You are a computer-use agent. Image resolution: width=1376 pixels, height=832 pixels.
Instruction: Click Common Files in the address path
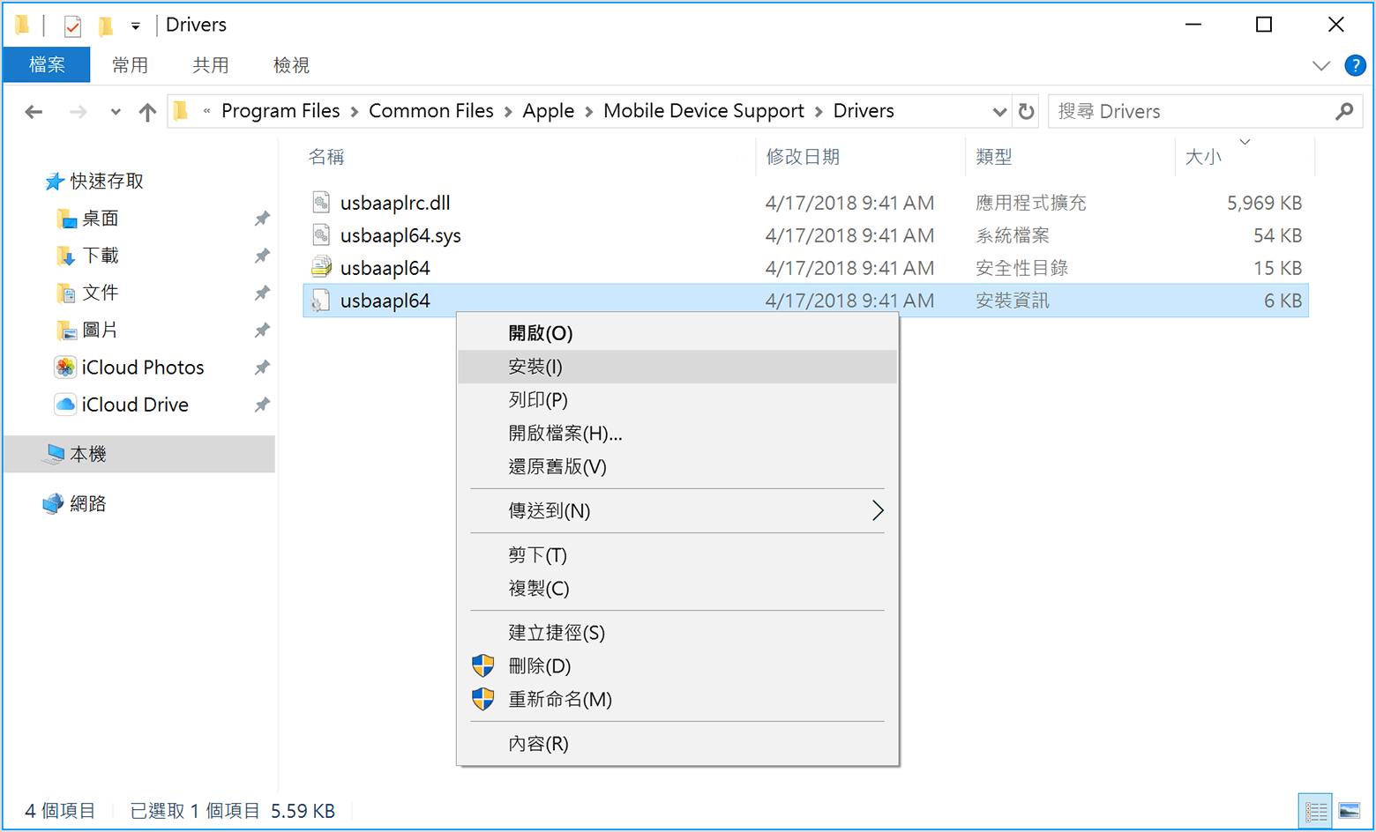431,111
